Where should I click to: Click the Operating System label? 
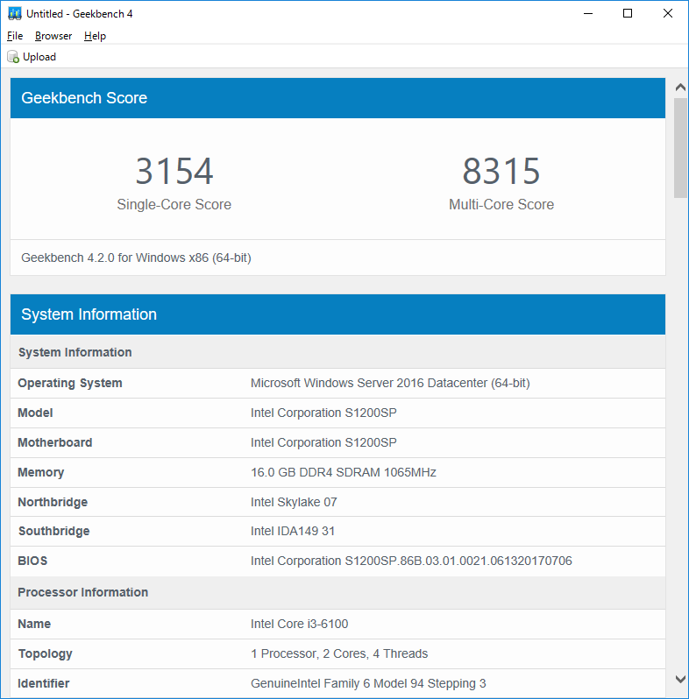(x=70, y=383)
